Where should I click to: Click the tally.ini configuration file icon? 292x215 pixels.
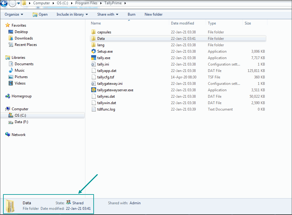93,64
